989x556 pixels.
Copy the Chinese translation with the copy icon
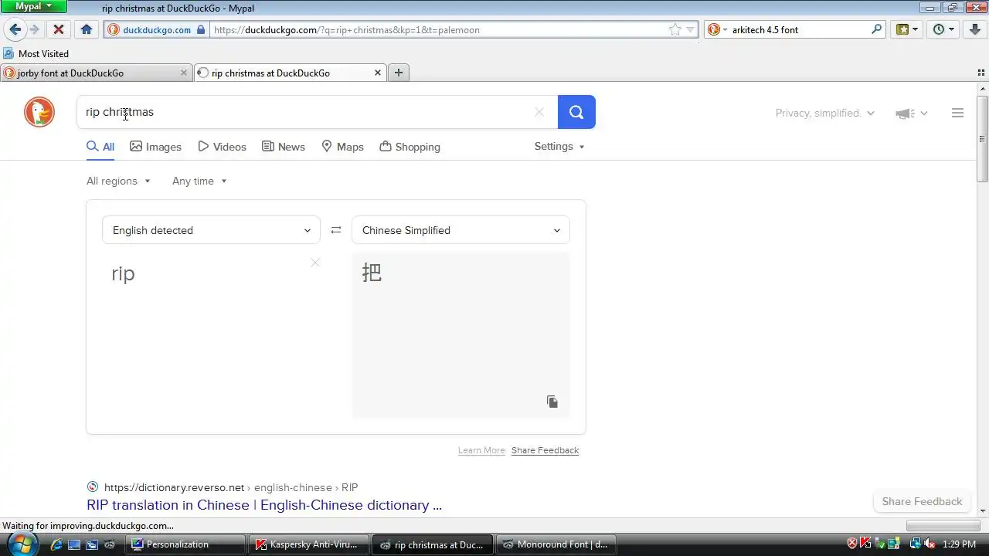[552, 402]
